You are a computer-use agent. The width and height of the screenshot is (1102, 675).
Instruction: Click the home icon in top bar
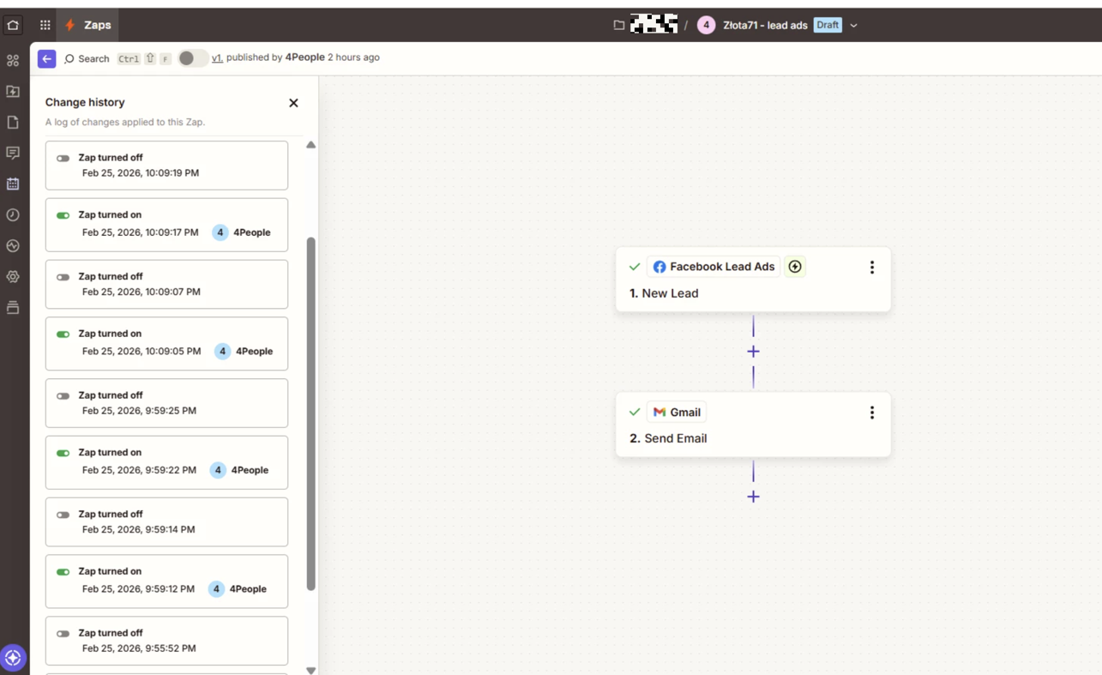tap(13, 25)
